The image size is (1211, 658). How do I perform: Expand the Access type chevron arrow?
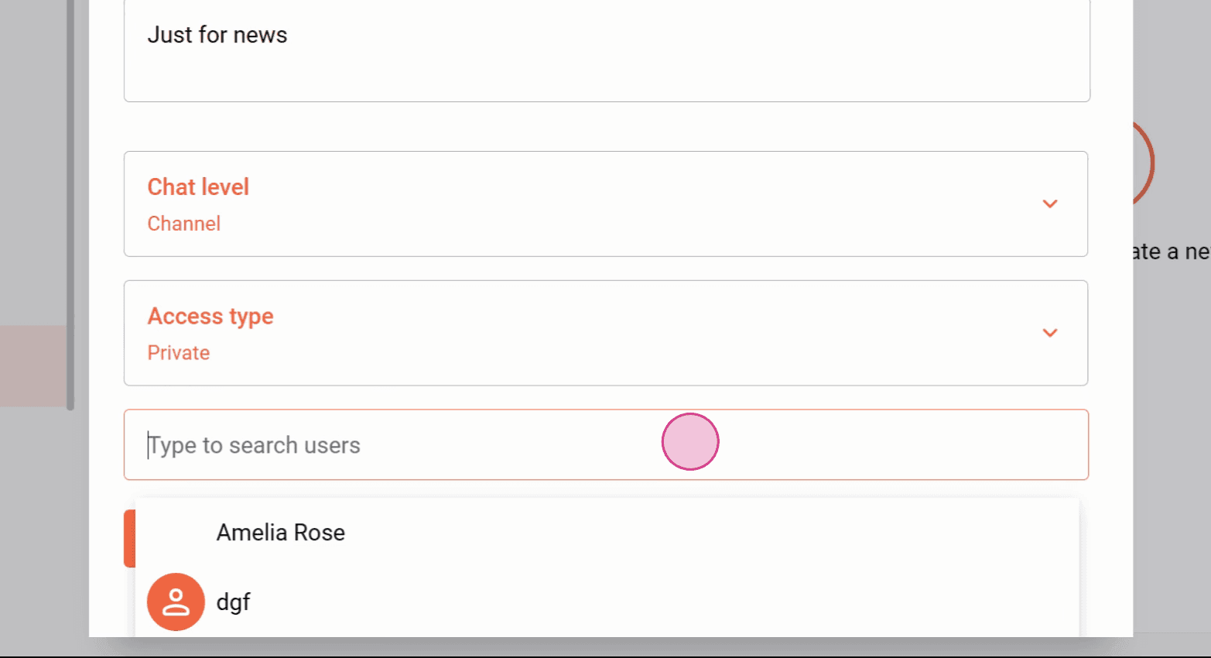[x=1049, y=333]
